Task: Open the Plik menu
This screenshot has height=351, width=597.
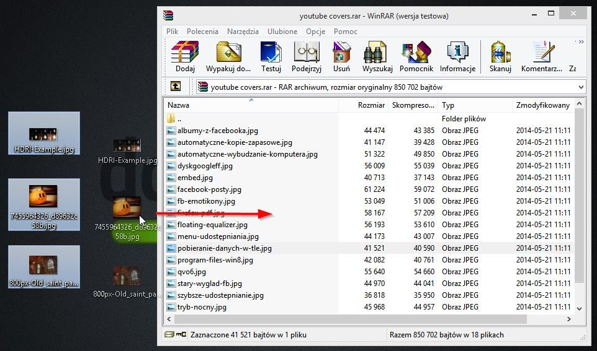Action: (172, 32)
